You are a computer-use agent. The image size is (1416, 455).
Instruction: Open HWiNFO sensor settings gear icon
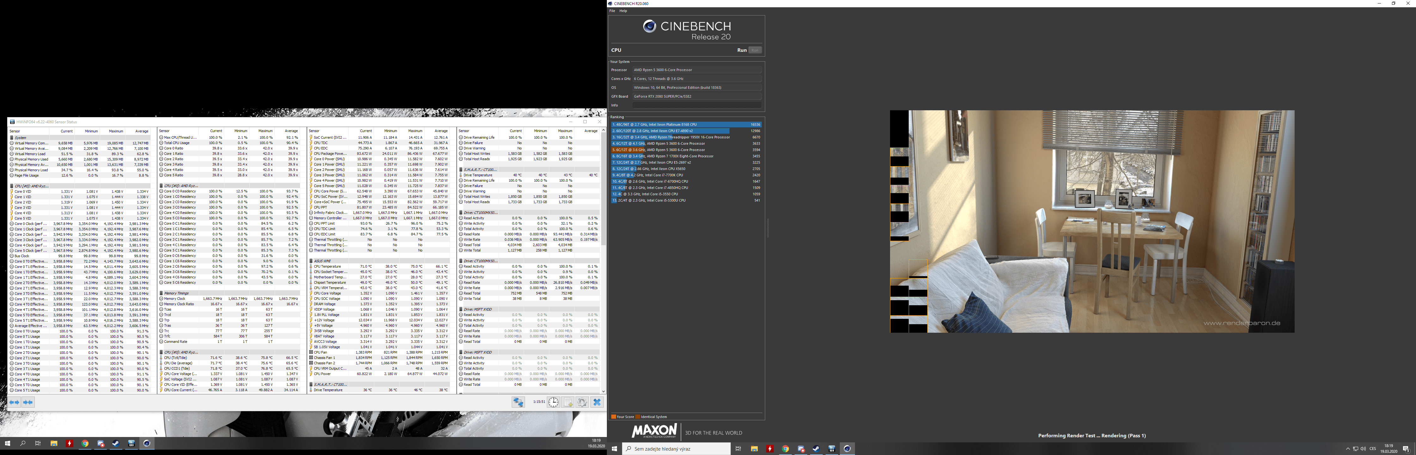[x=582, y=402]
